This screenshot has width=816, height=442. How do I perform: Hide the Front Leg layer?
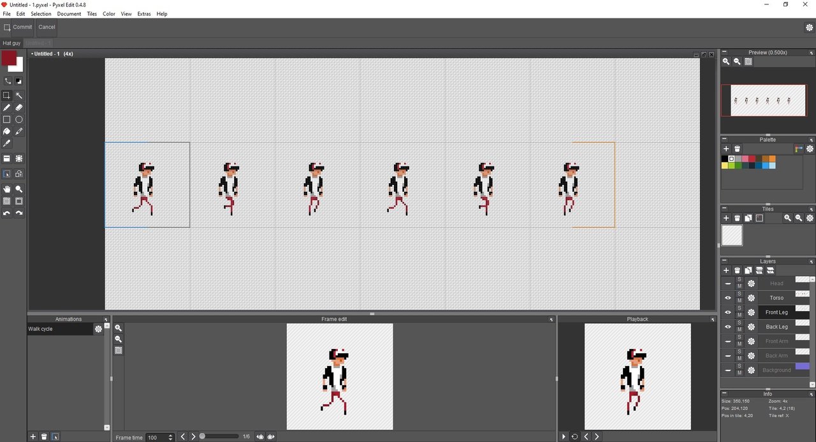tap(728, 313)
